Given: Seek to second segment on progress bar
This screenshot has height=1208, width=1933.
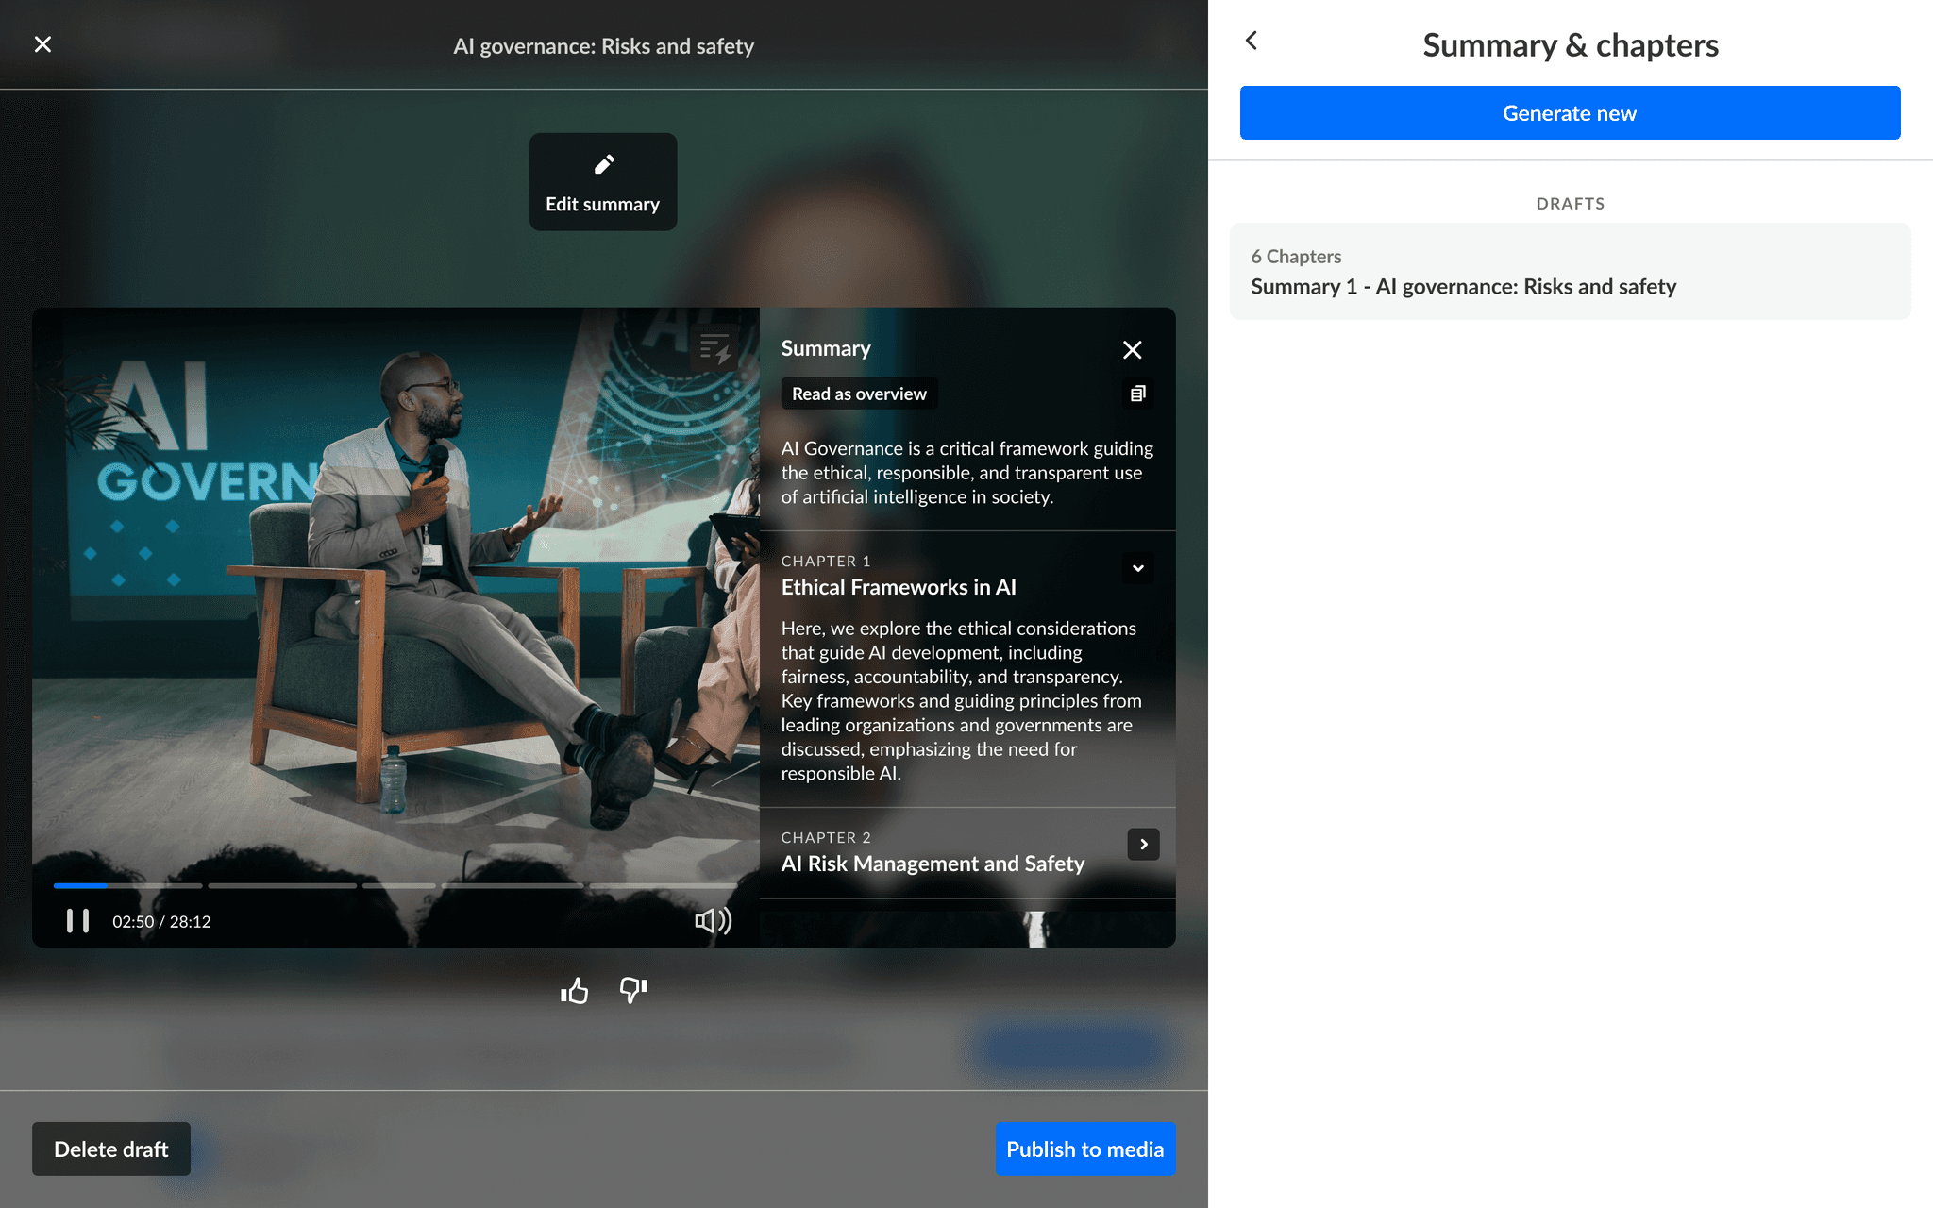Looking at the screenshot, I should (x=281, y=885).
